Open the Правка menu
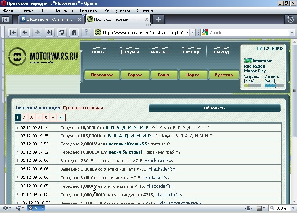Screen dimensions: 297x213 (x=26, y=10)
